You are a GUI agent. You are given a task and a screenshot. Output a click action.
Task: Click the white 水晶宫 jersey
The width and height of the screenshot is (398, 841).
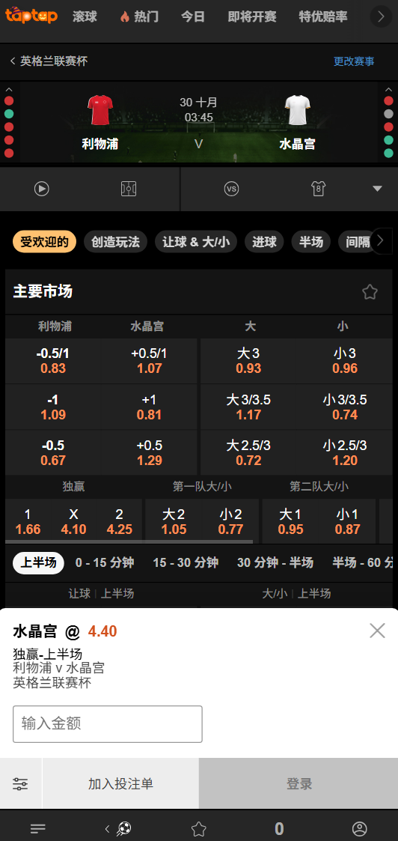297,109
